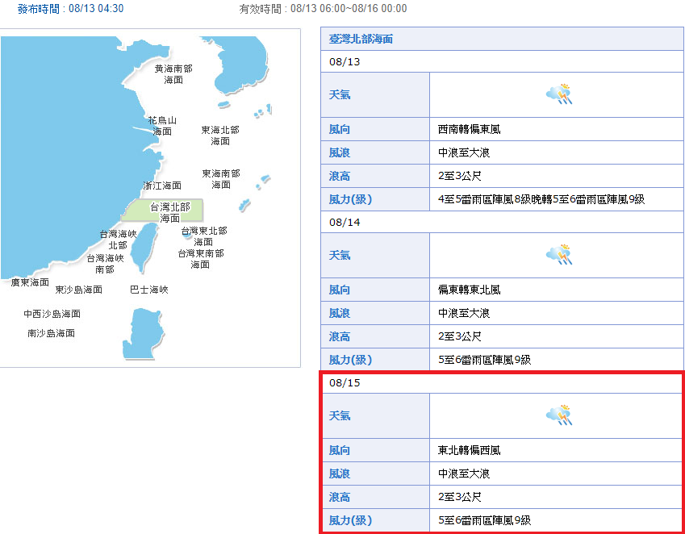
Task: Select 南沙島海面 on the map
Action: tap(51, 333)
